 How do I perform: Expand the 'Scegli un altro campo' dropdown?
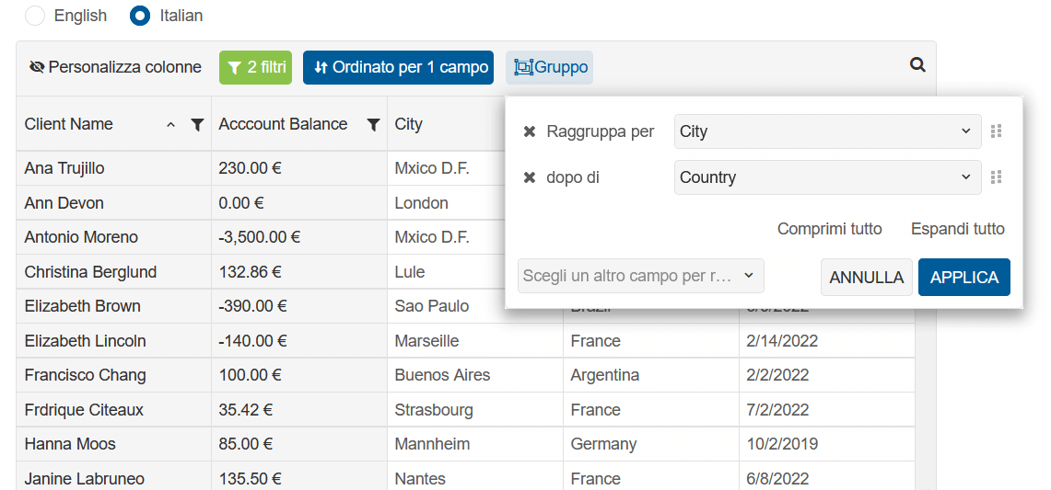pyautogui.click(x=640, y=276)
